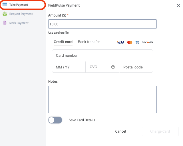
Task: Click inside the Notes text area
Action: (102, 100)
